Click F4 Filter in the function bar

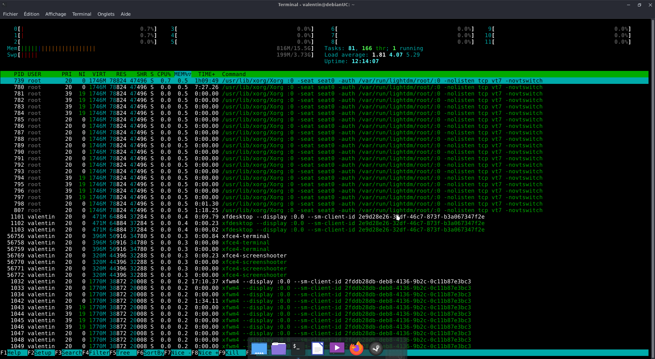pyautogui.click(x=96, y=353)
